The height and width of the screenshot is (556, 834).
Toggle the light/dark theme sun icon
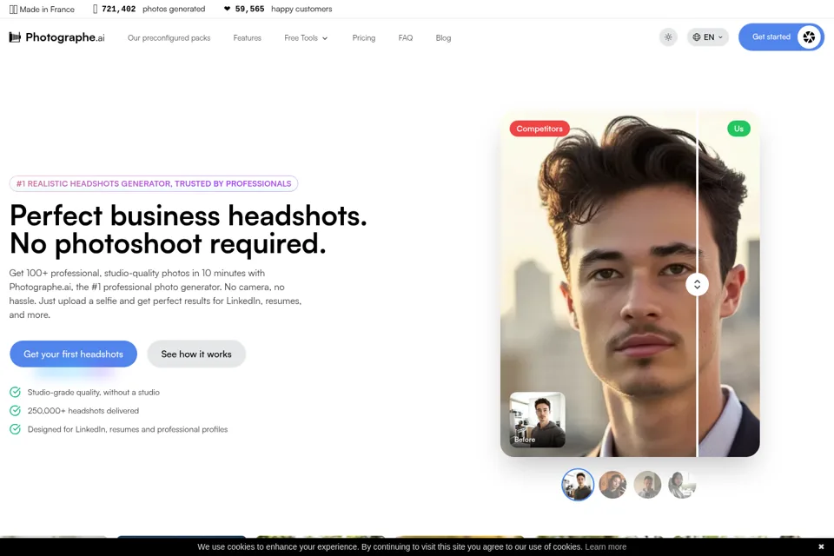668,37
